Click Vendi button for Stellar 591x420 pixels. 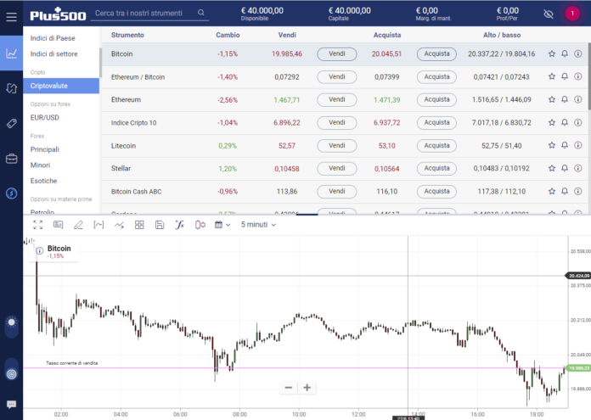pyautogui.click(x=336, y=168)
